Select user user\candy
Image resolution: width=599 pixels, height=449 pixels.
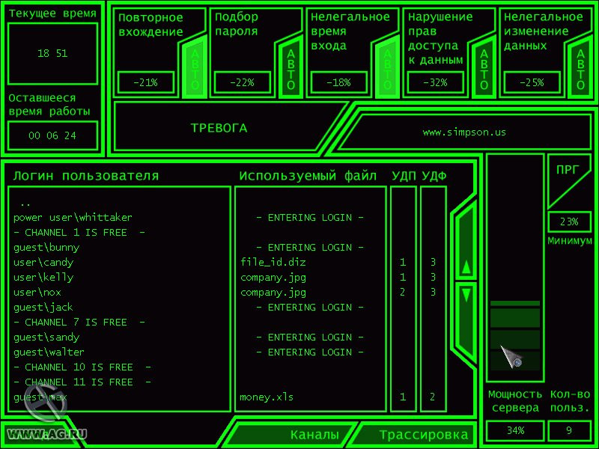coord(43,263)
